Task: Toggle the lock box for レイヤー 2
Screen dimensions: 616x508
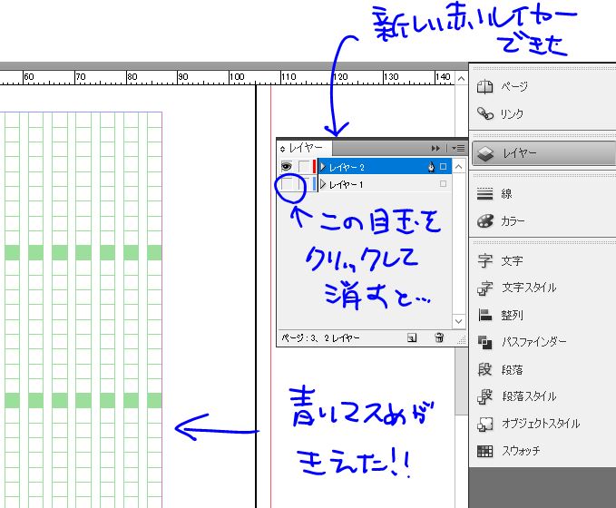Action: [305, 167]
